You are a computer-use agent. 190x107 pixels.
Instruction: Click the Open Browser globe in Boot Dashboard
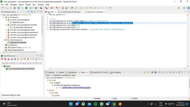(12, 59)
